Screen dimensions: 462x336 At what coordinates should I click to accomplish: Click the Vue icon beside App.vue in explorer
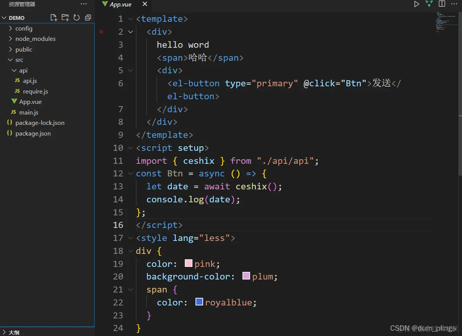pyautogui.click(x=14, y=102)
